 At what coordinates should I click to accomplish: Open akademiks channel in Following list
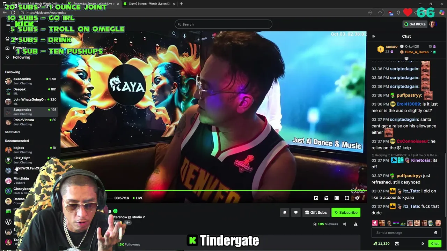click(31, 81)
